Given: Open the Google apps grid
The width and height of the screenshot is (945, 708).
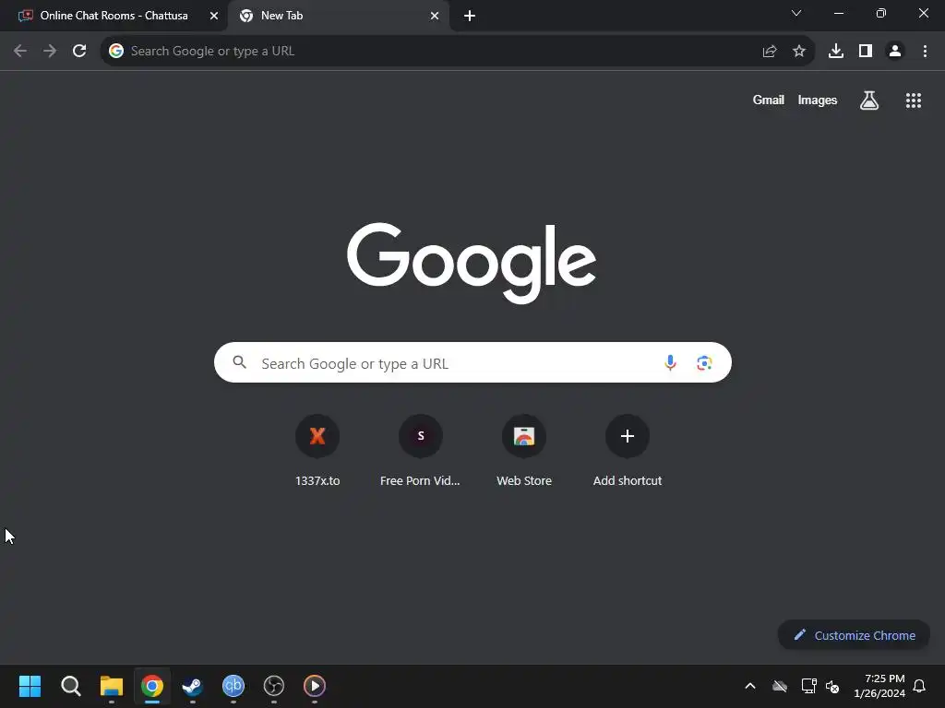Looking at the screenshot, I should coord(914,100).
